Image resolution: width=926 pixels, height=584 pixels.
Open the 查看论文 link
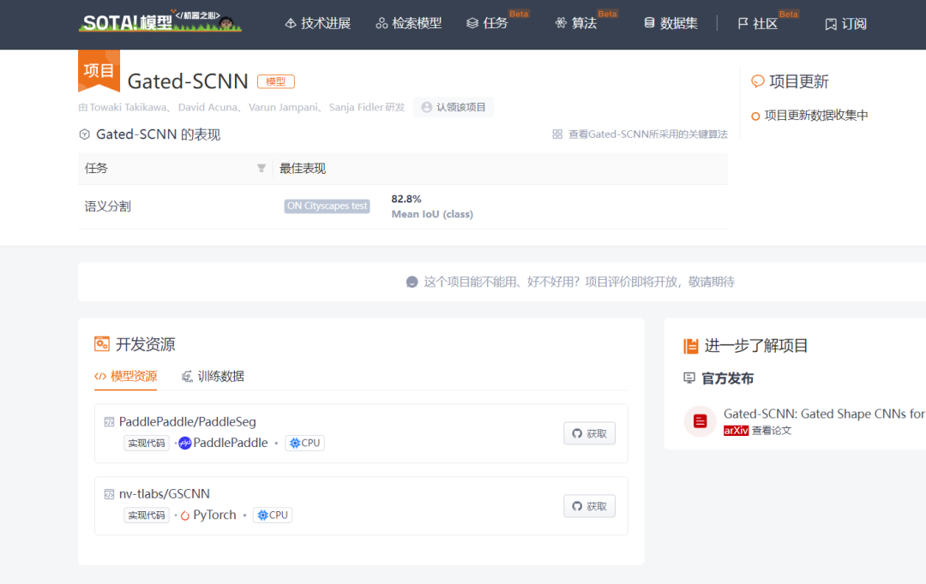(772, 431)
